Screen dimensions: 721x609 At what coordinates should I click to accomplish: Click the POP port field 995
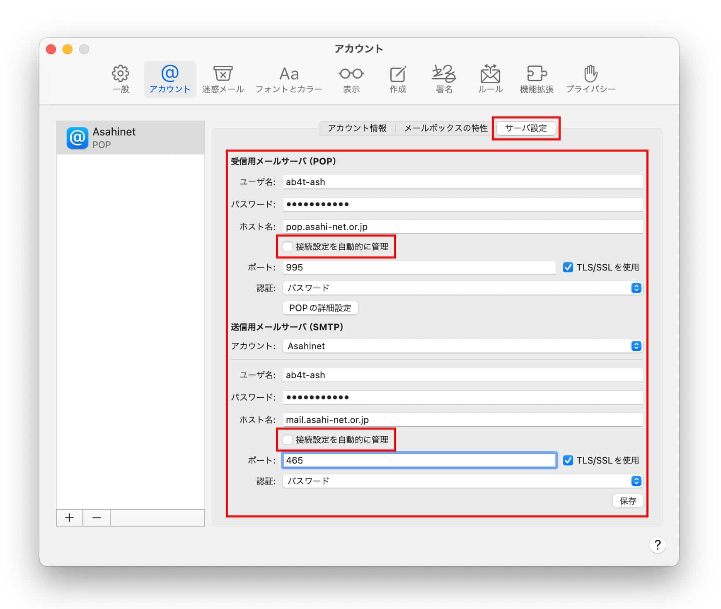tap(419, 267)
